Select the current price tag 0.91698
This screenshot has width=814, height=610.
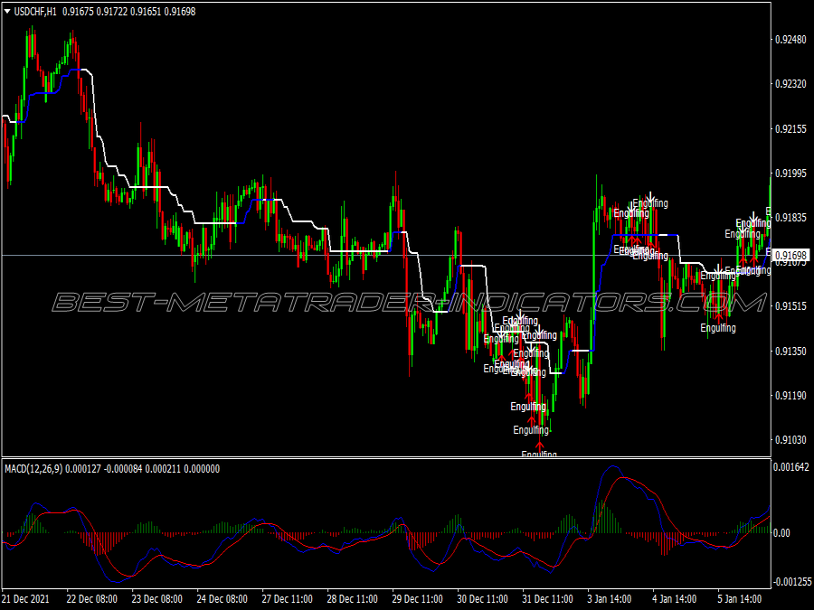point(791,255)
